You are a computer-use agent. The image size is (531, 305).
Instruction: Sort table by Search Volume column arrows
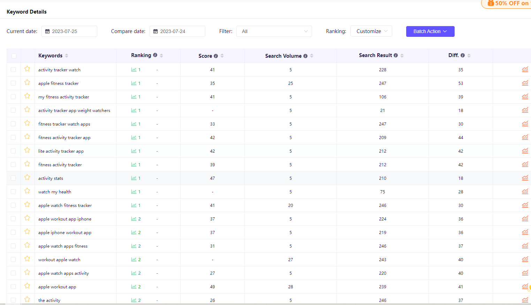(x=312, y=56)
